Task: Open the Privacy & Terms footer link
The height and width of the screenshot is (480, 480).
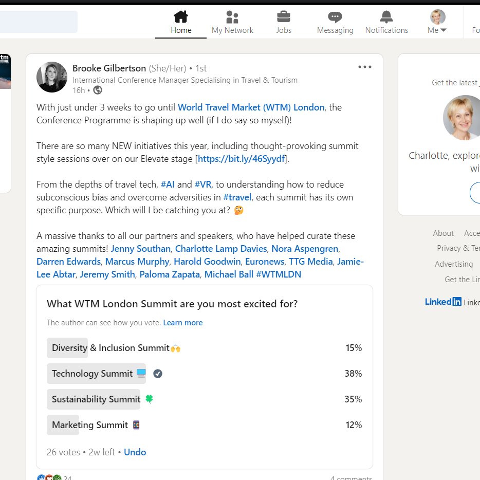Action: (x=458, y=248)
